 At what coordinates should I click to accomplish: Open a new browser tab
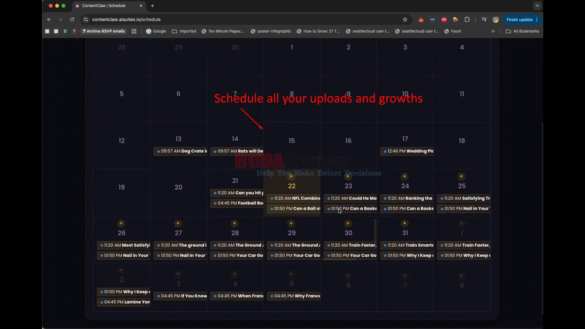click(x=152, y=6)
